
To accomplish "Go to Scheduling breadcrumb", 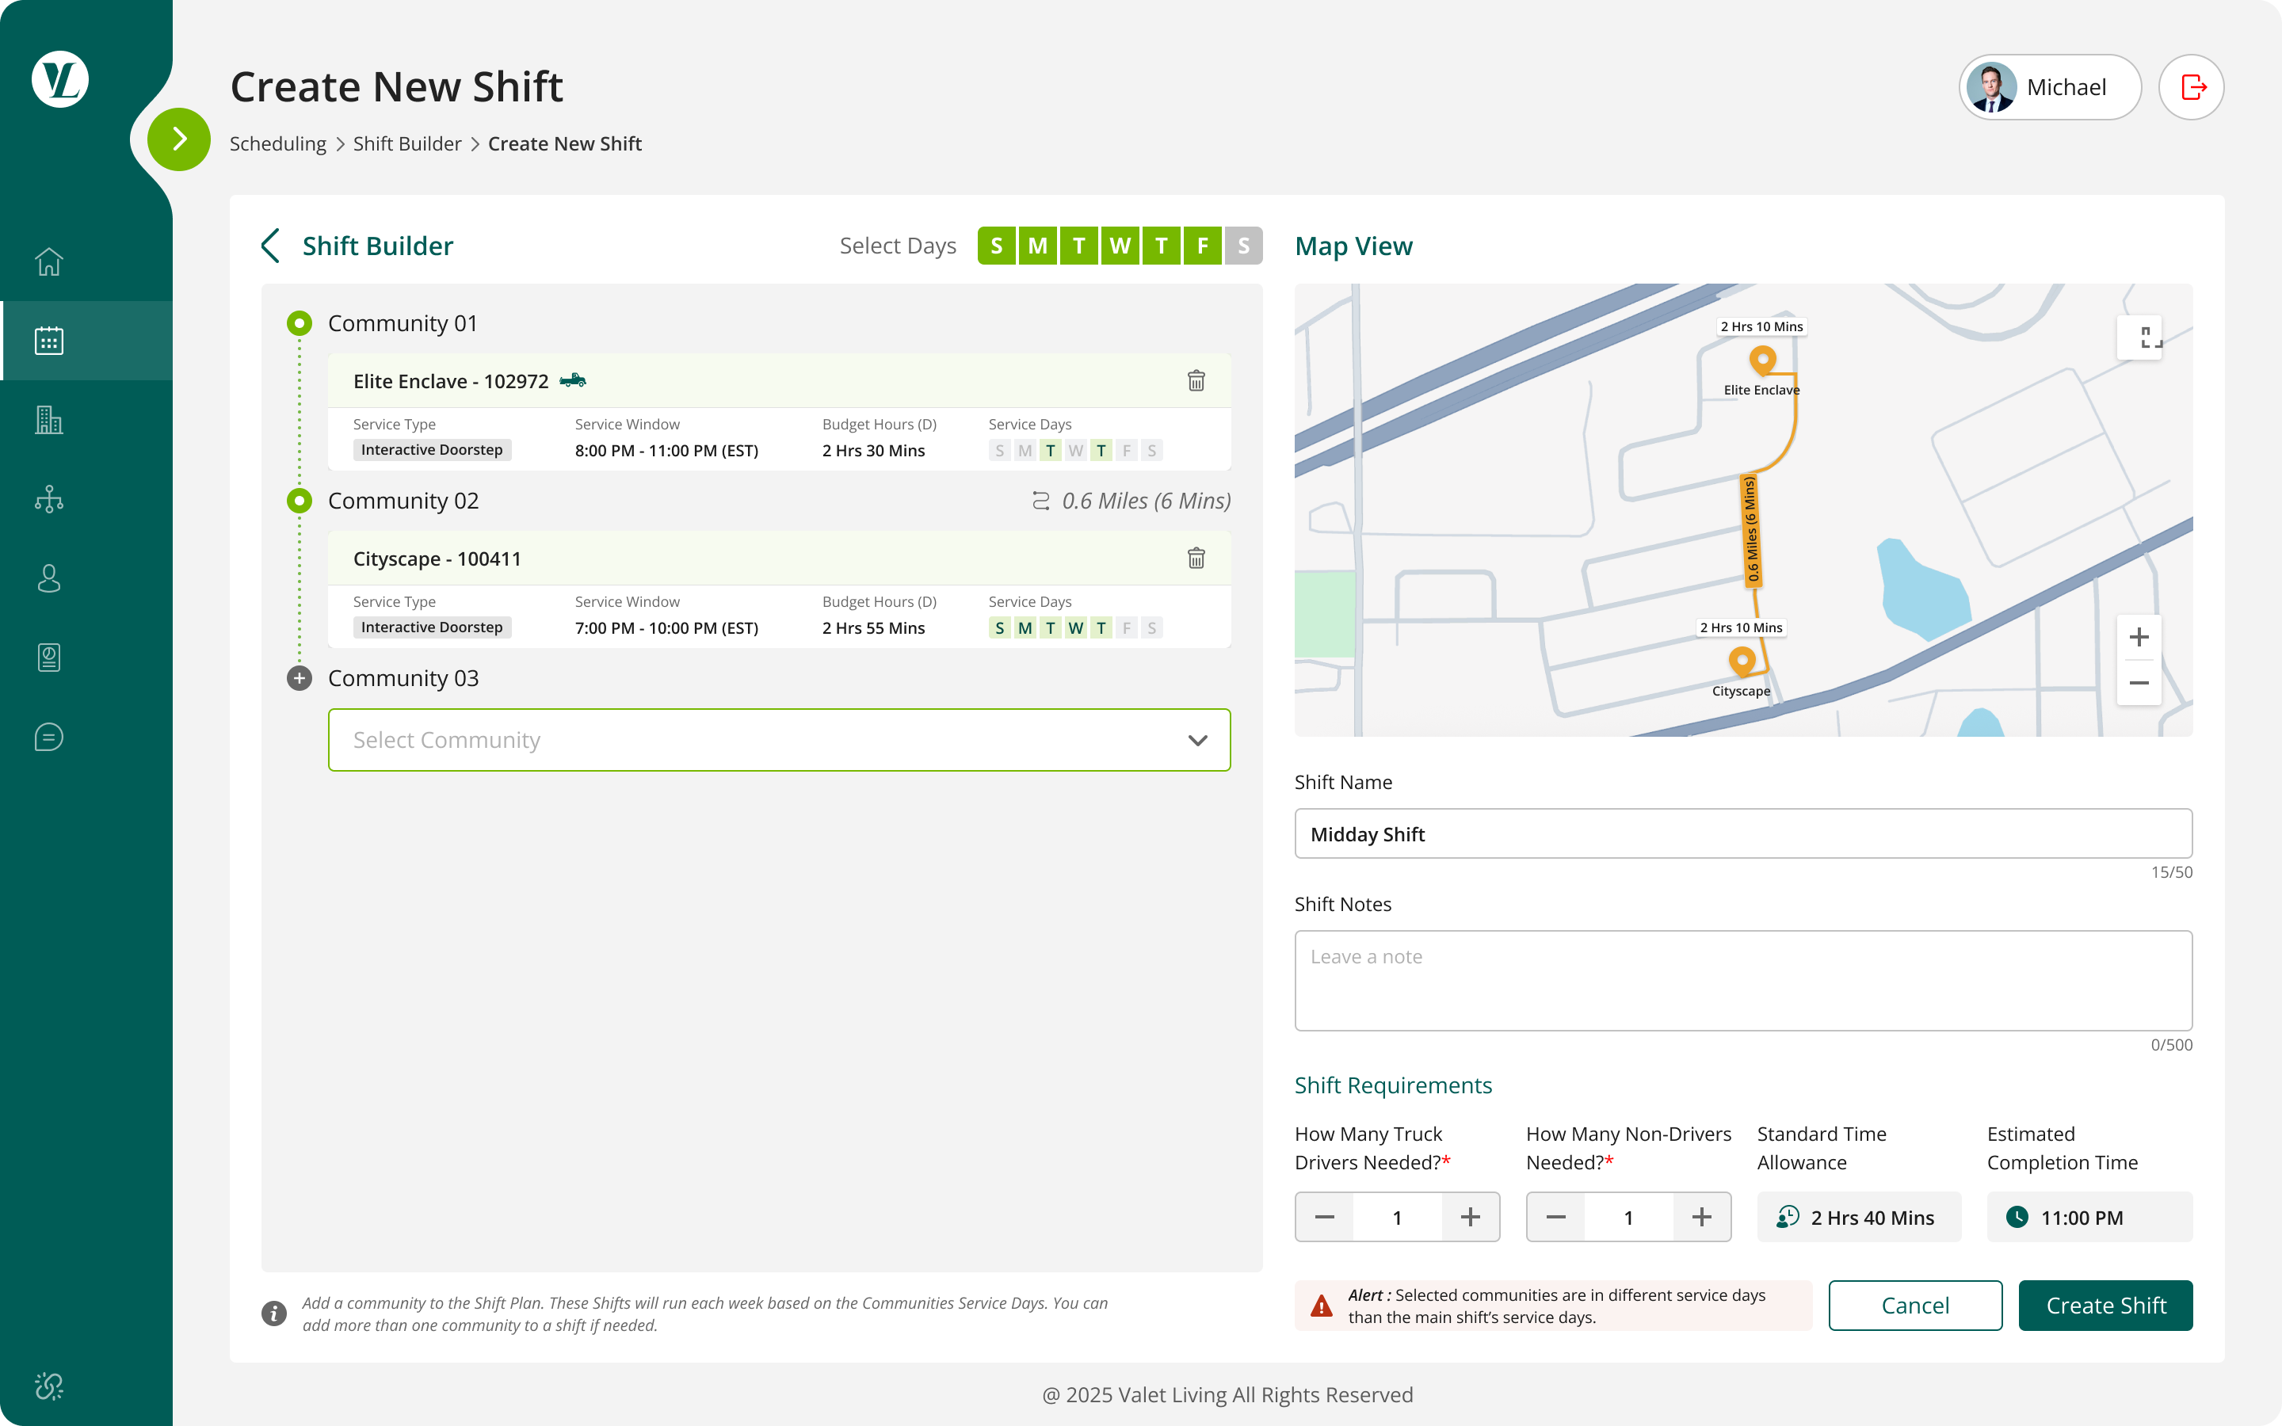I will pyautogui.click(x=277, y=143).
